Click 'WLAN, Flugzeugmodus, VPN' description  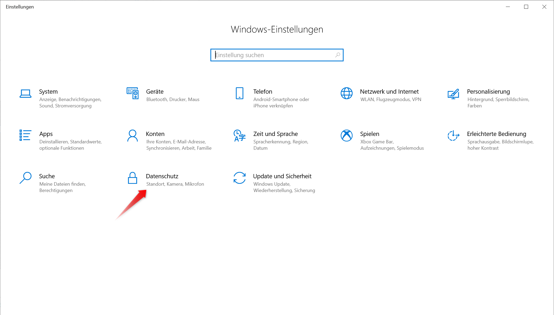pos(391,99)
